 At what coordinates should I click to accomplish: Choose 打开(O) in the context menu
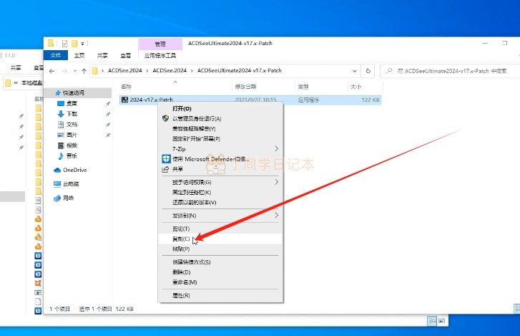[x=220, y=109]
